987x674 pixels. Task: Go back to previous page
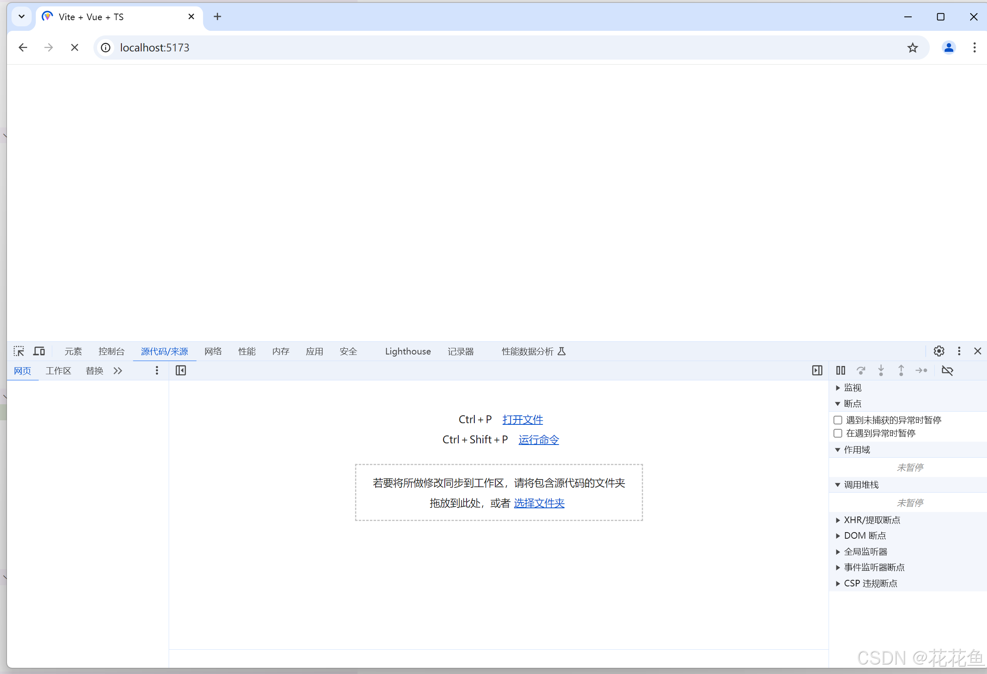coord(23,48)
